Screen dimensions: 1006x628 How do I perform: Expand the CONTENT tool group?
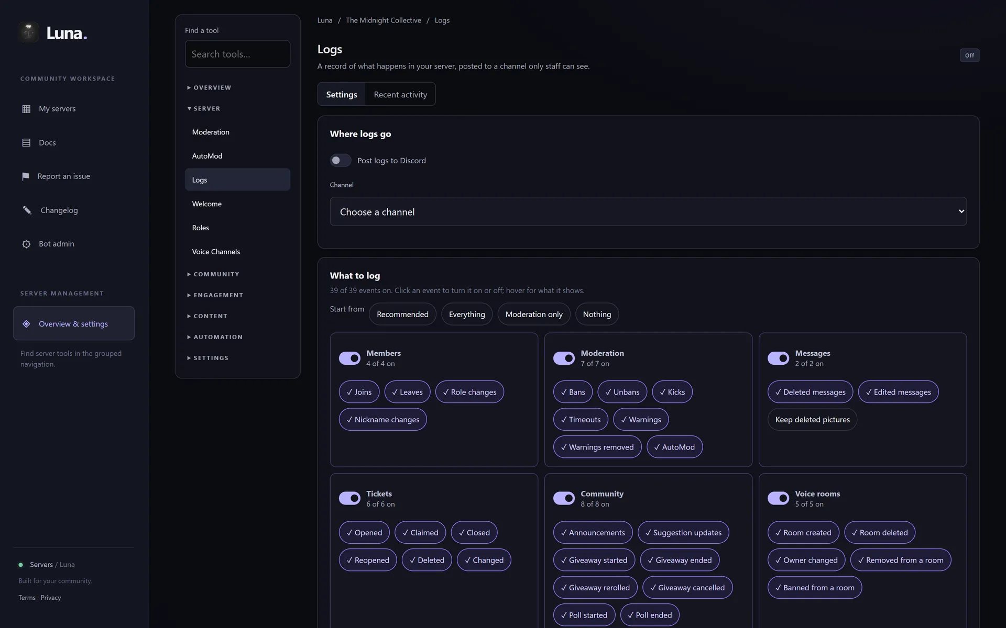(207, 316)
